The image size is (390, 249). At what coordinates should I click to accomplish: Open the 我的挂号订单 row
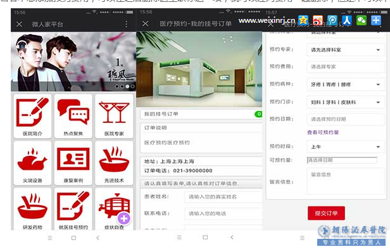pyautogui.click(x=201, y=114)
